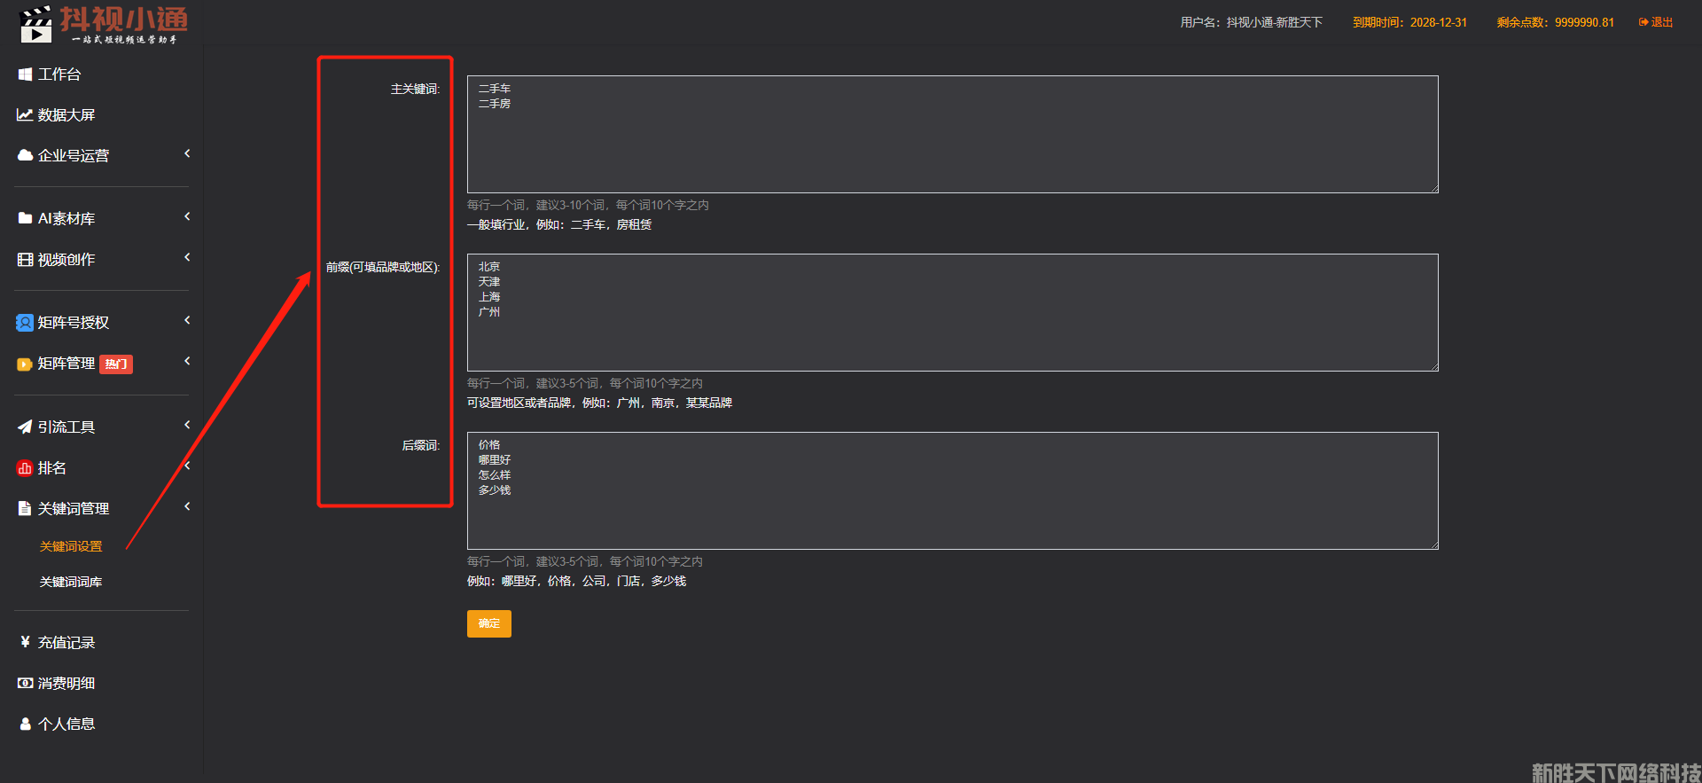Expand the 视频创作 chevron
The image size is (1702, 783).
pyautogui.click(x=187, y=258)
